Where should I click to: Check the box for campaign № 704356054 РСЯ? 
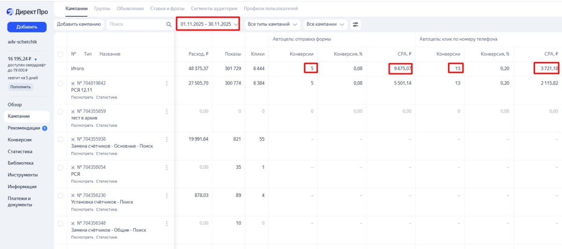tap(60, 167)
